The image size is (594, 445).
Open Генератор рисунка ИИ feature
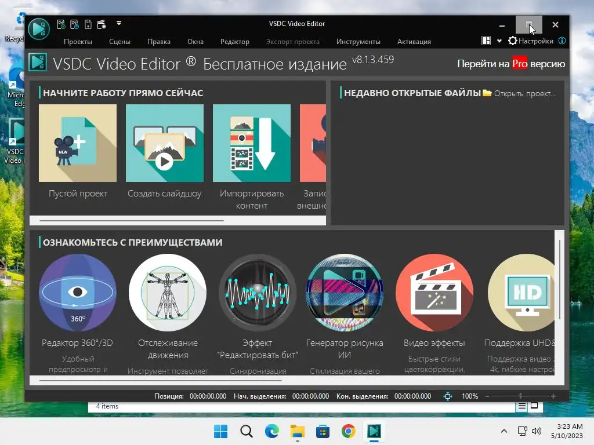point(345,293)
